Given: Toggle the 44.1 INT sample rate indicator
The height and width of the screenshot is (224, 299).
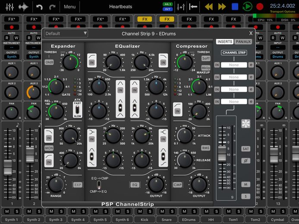Looking at the screenshot, I should pos(167,6).
